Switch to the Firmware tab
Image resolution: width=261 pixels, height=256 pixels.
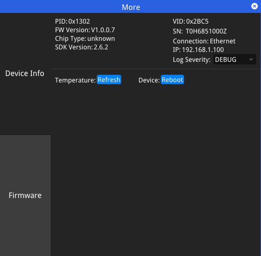[25, 195]
